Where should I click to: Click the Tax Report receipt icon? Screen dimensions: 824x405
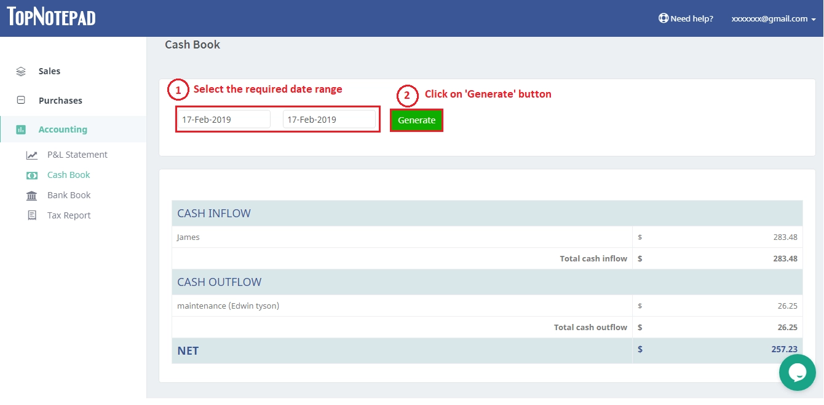[x=32, y=216]
